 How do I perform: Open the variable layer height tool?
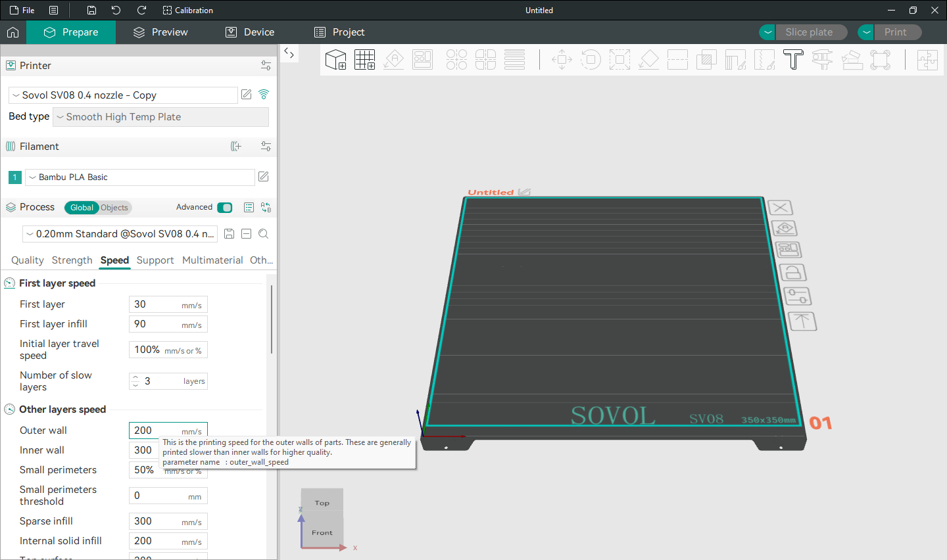[x=514, y=60]
